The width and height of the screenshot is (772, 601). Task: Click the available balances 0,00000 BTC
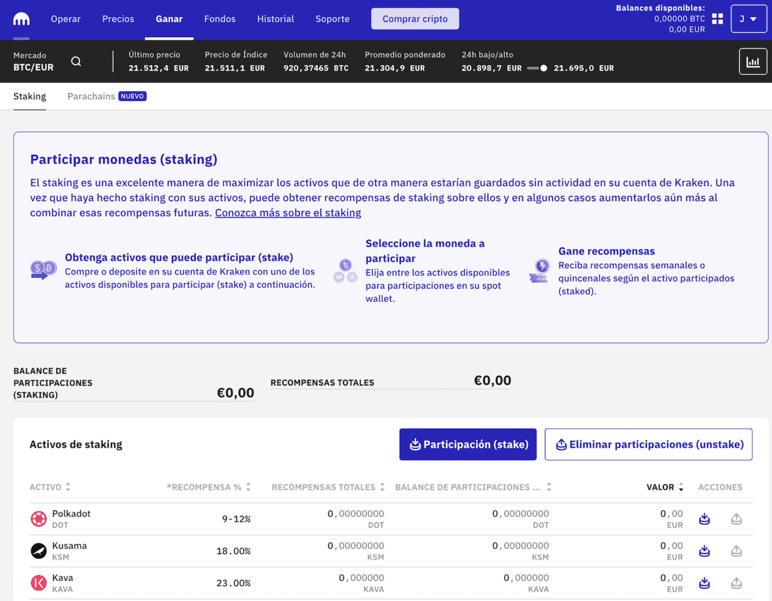click(x=680, y=19)
